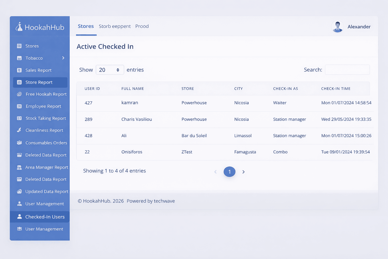Screen dimensions: 388x259
Task: Open the Show entries dropdown
Action: (110, 70)
